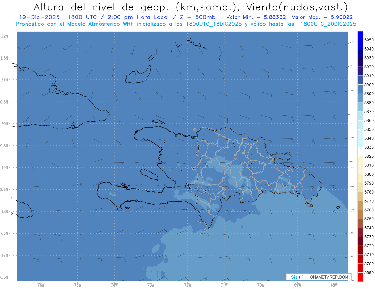Click the colorbar segment between 5880 and 5890
This screenshot has height=289, width=375.
(360, 98)
